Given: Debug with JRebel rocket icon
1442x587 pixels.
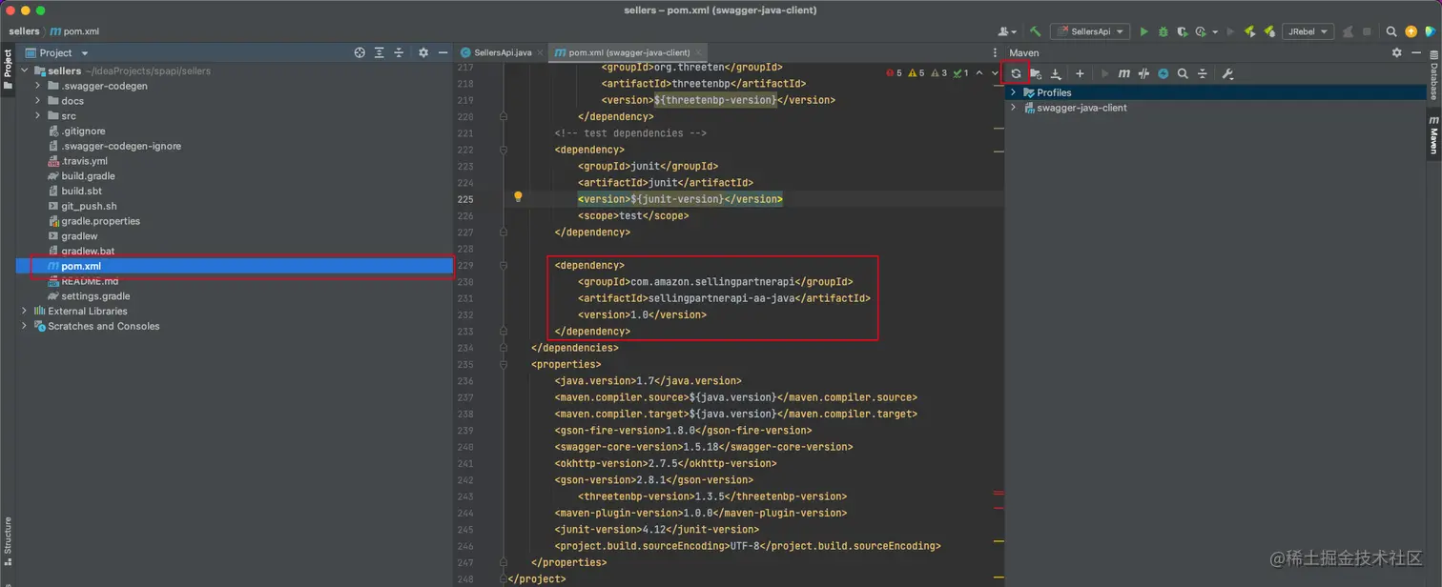Looking at the screenshot, I should 1269,31.
